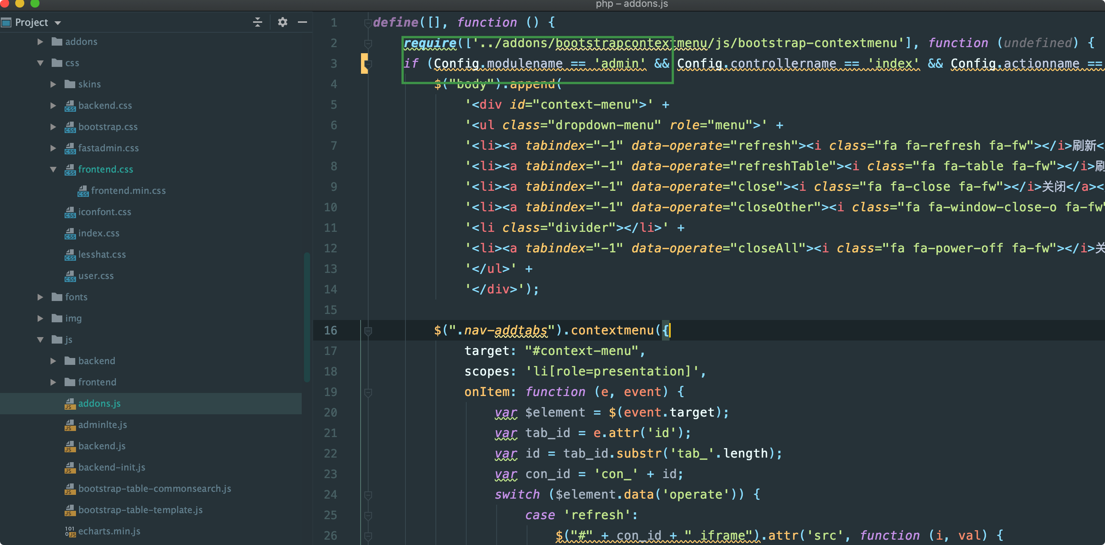Image resolution: width=1105 pixels, height=545 pixels.
Task: Select the skins folder icon
Action: [70, 84]
